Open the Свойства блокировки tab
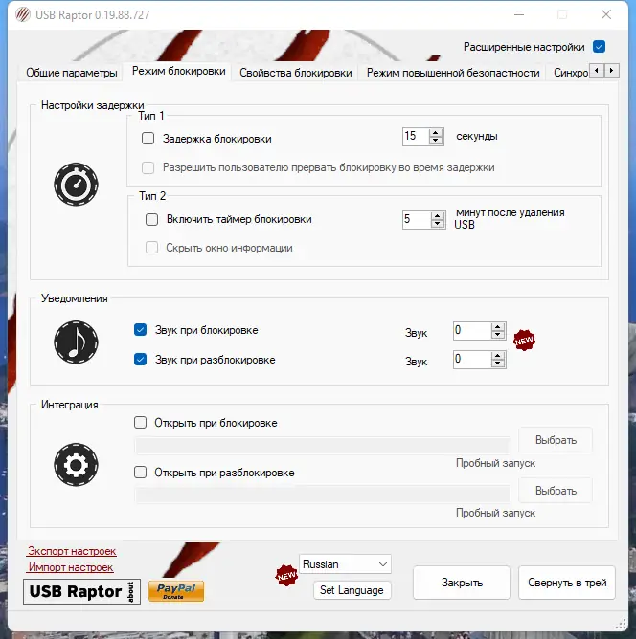This screenshot has height=639, width=636. click(x=295, y=73)
